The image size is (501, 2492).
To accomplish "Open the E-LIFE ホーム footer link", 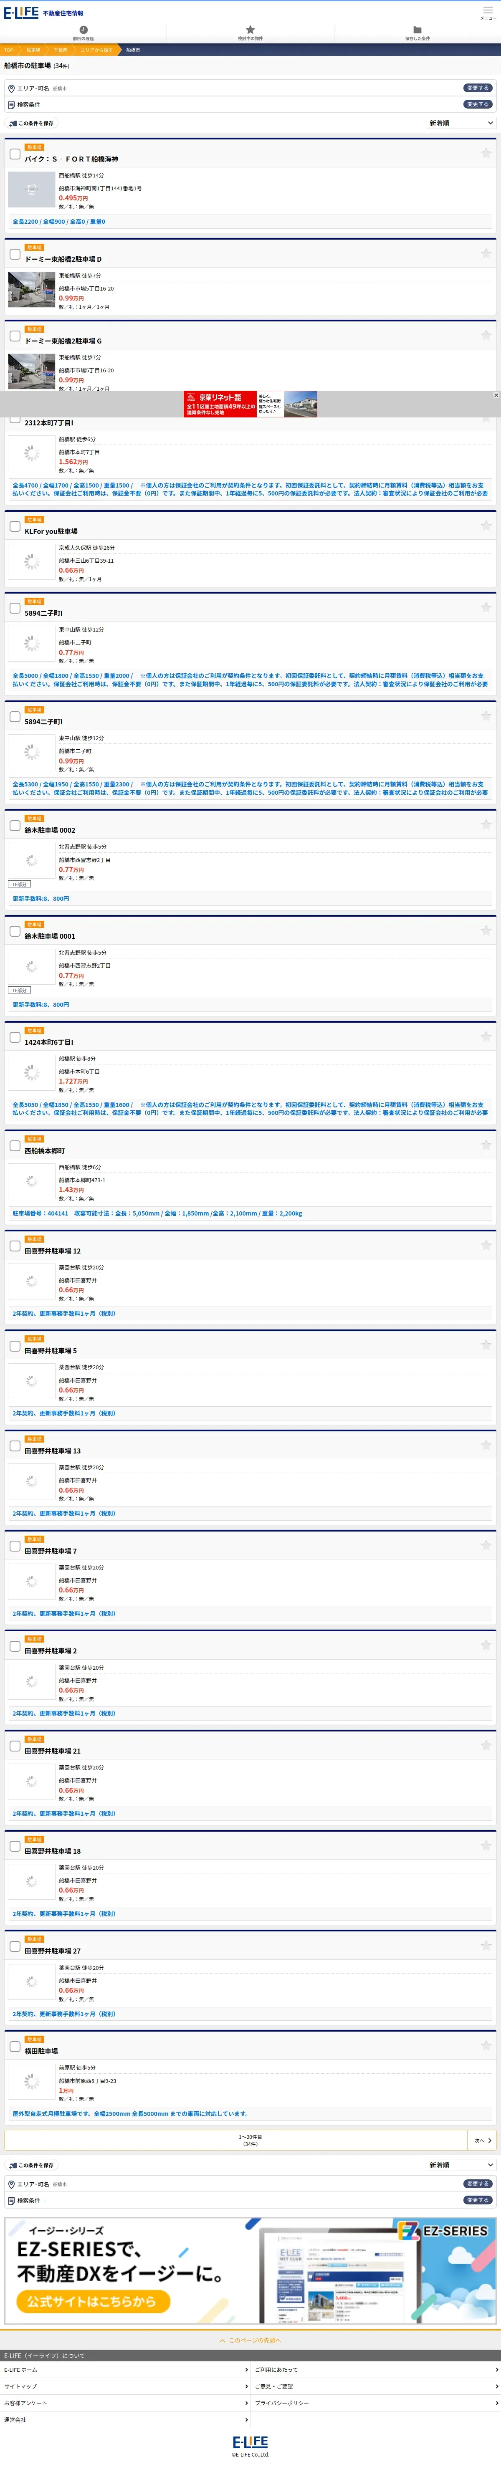I will tap(125, 2369).
